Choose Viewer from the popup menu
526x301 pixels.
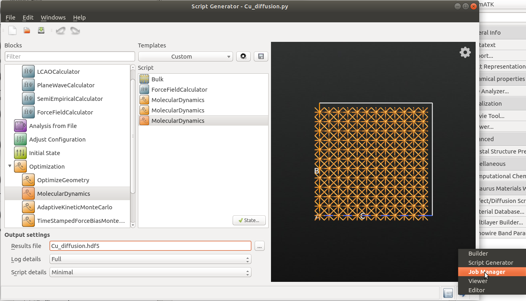point(492,281)
